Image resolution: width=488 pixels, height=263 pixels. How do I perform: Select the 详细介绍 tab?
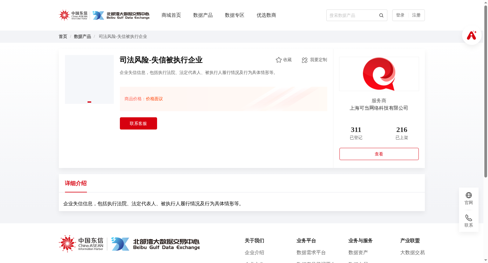pos(76,183)
